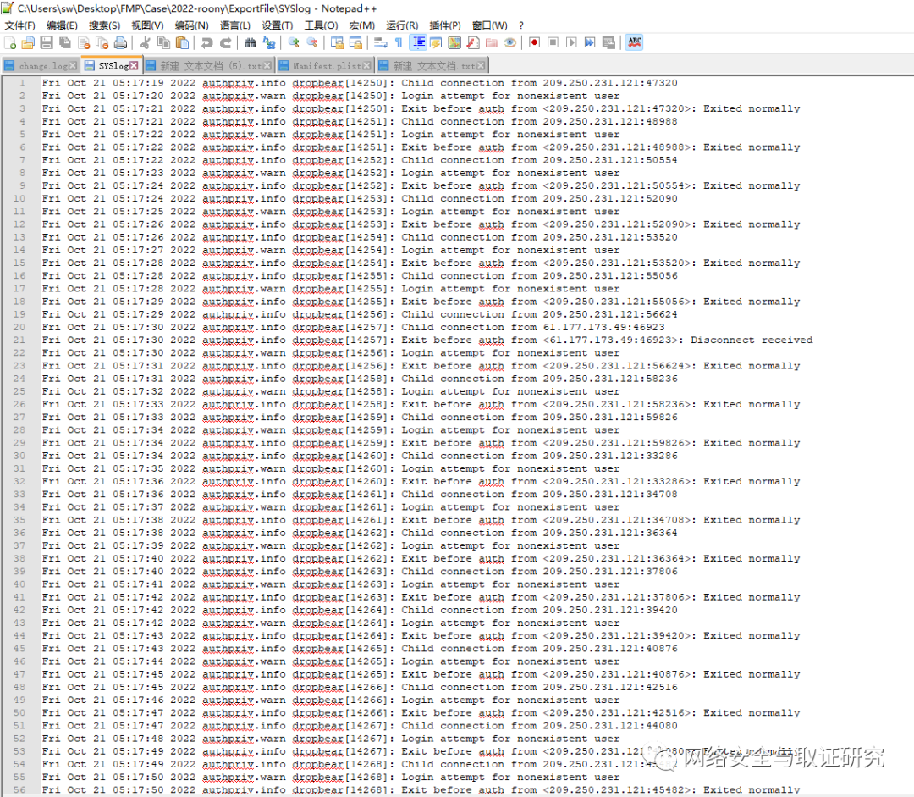Open the 宏(M) menu
The width and height of the screenshot is (914, 797).
[362, 25]
